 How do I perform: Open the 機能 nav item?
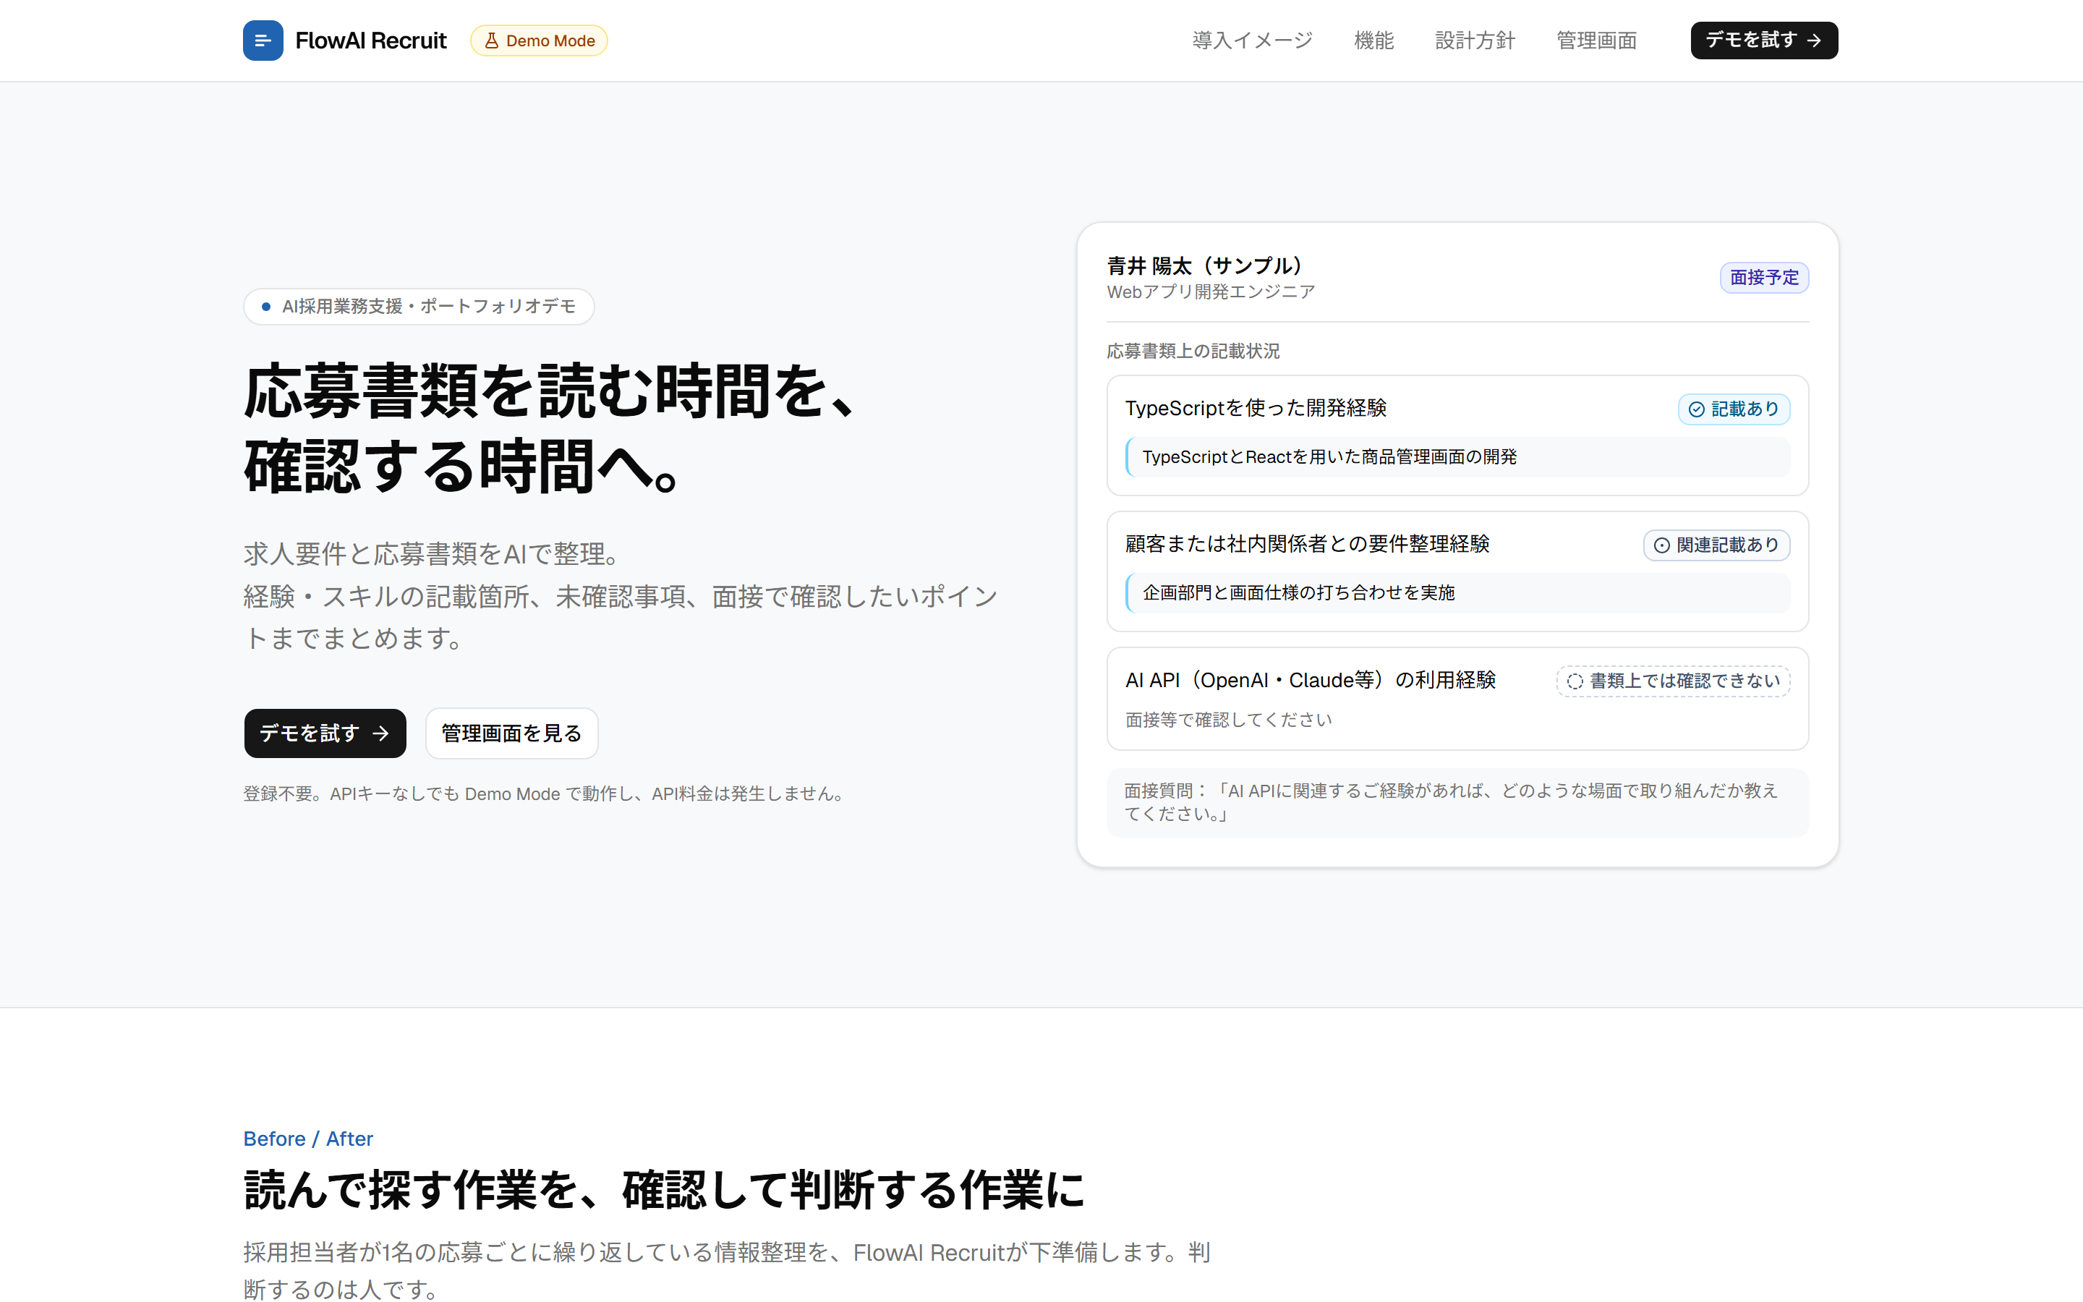pyautogui.click(x=1373, y=41)
